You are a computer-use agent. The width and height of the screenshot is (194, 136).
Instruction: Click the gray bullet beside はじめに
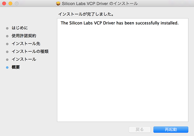point(7,28)
